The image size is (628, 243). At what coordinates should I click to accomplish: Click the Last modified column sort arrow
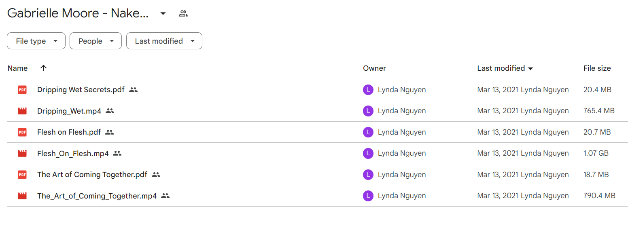[530, 69]
